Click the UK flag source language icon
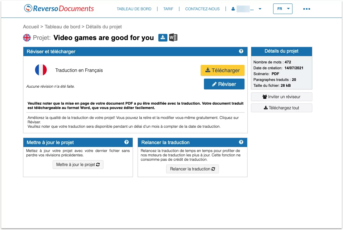Screen dimensions: 343x230 click(x=27, y=38)
